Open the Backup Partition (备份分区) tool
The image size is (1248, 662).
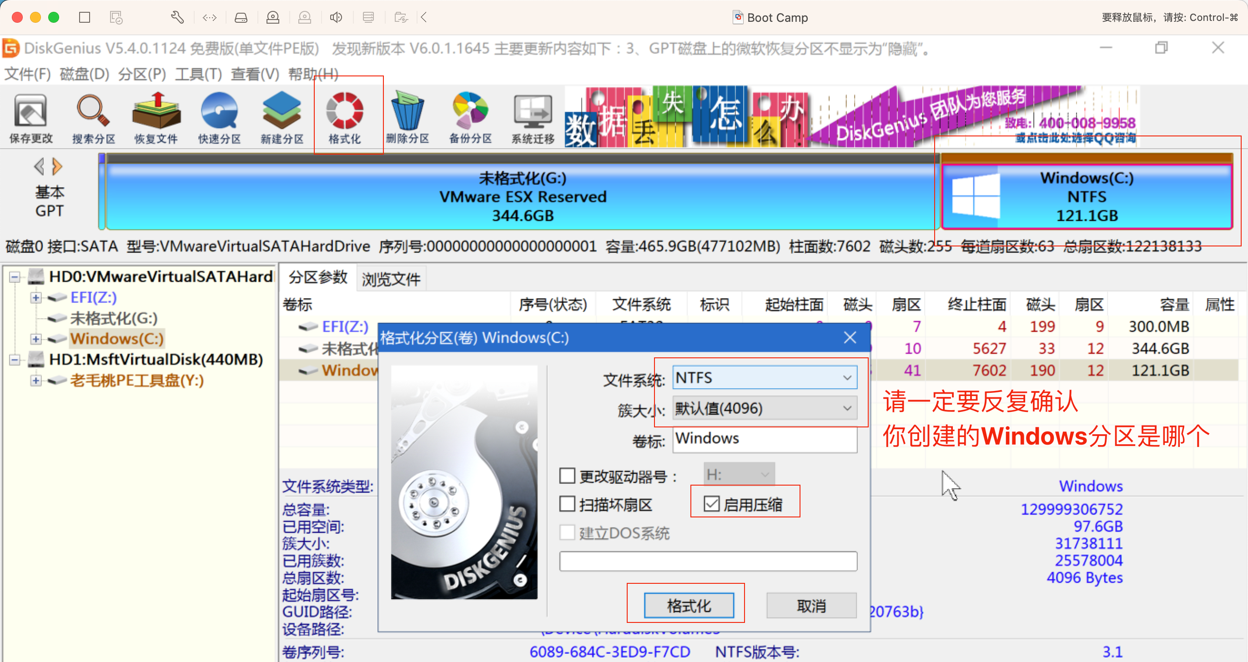(x=470, y=118)
